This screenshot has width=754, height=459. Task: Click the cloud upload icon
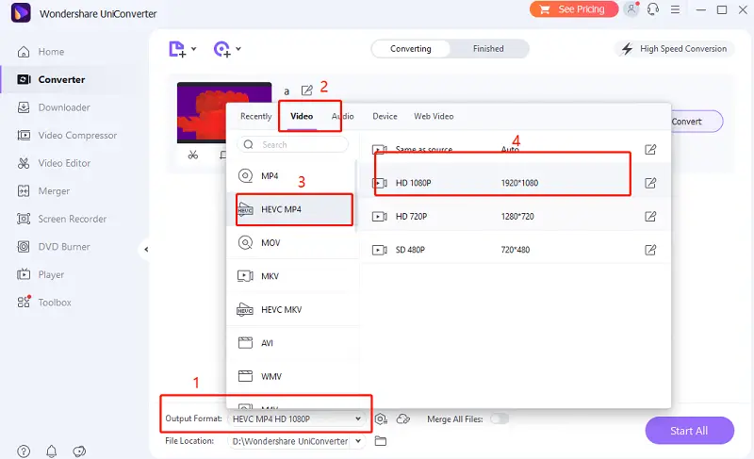click(403, 419)
